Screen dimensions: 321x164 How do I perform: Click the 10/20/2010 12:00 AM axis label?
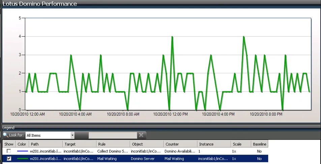(27, 114)
